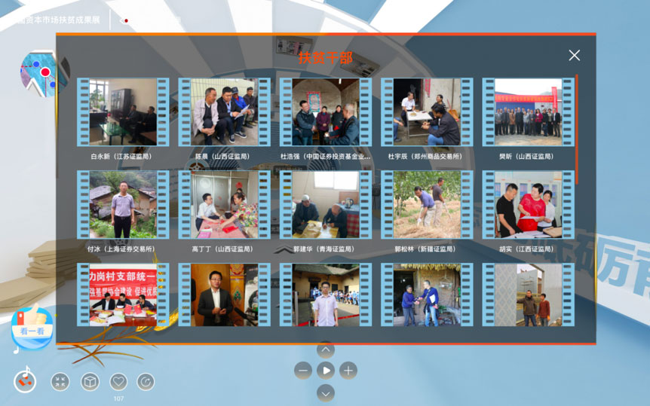Click the collapse chevron in the gallery

[x=282, y=250]
